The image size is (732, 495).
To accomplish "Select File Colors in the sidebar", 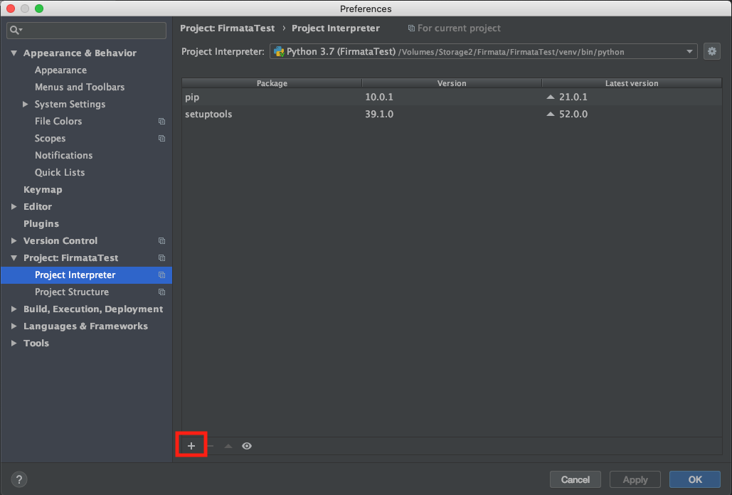I will [x=58, y=122].
